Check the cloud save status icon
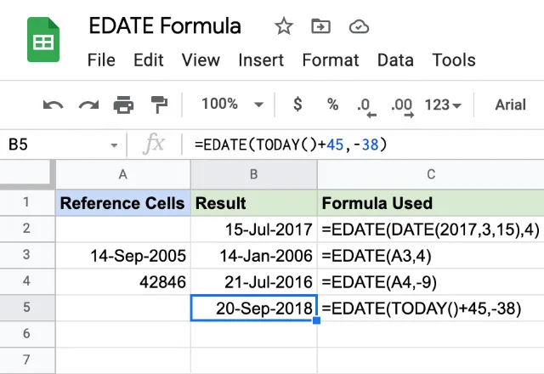The height and width of the screenshot is (374, 544). [x=359, y=26]
